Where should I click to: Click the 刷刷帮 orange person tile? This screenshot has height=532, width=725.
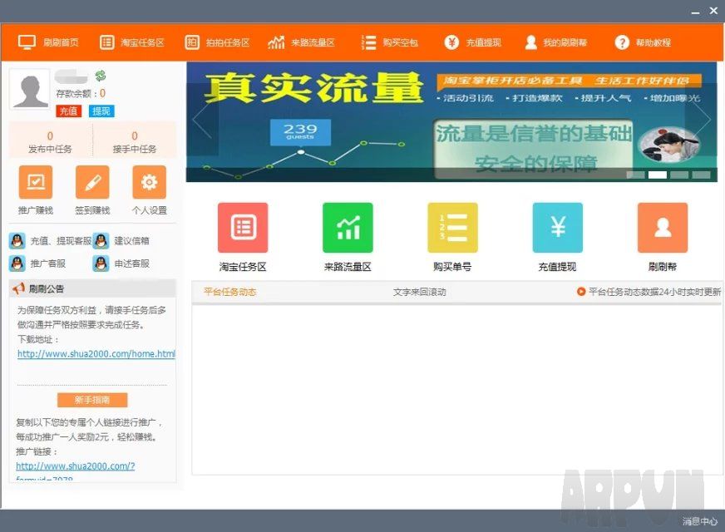coord(662,228)
